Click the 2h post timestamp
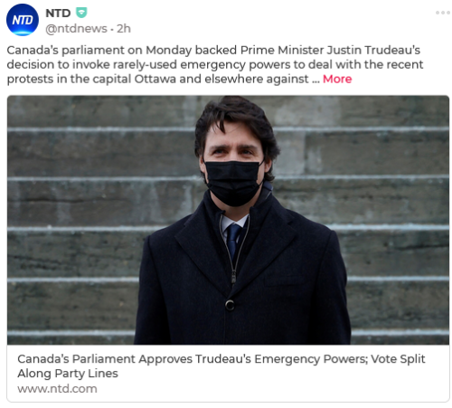Screen dimensions: 452x408 pos(124,28)
